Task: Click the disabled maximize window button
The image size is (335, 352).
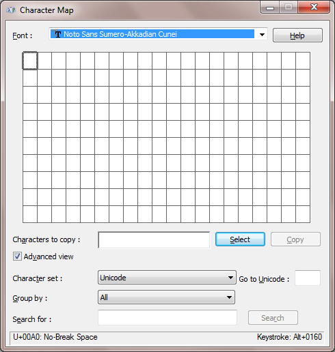Action: click(289, 8)
